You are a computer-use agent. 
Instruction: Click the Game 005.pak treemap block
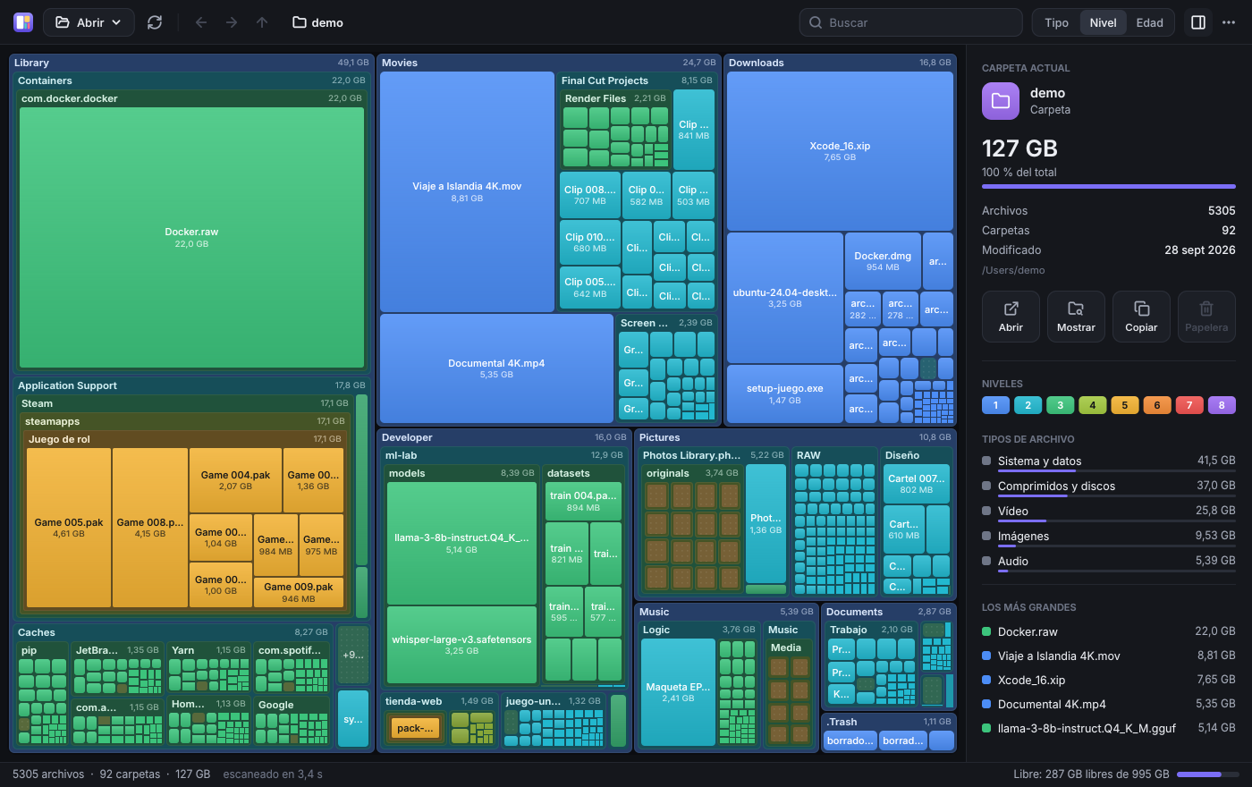tap(69, 528)
